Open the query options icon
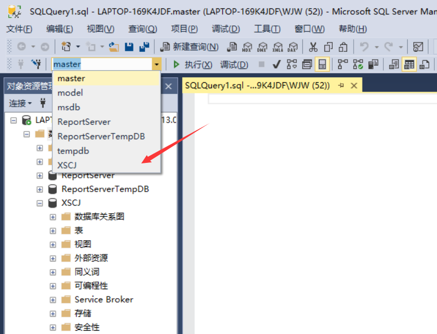Image resolution: width=437 pixels, height=334 pixels. pos(307,65)
